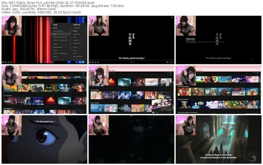Click the rewind 10 seconds icon in first frame

tap(6, 62)
